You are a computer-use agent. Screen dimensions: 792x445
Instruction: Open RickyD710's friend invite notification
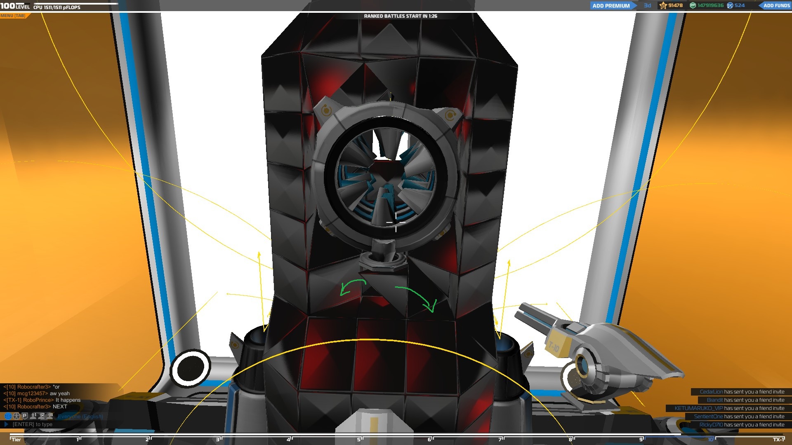[x=742, y=425]
